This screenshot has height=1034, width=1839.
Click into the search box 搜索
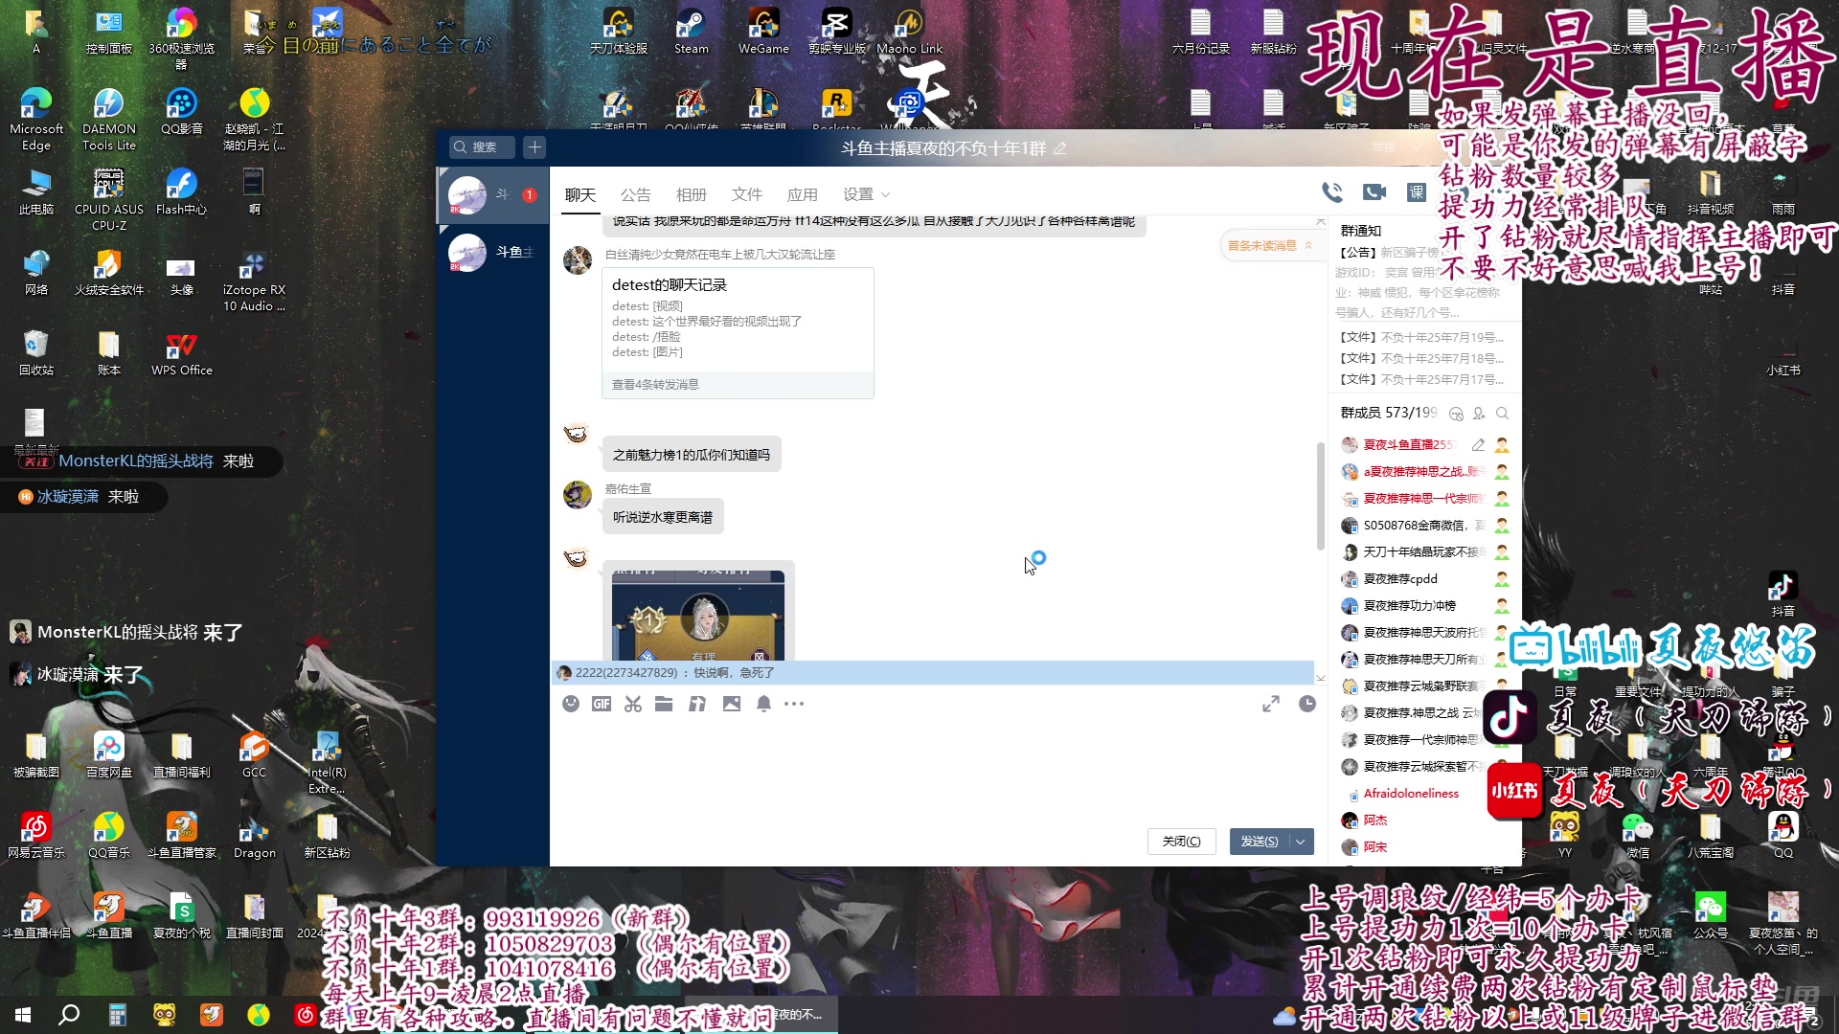(482, 146)
